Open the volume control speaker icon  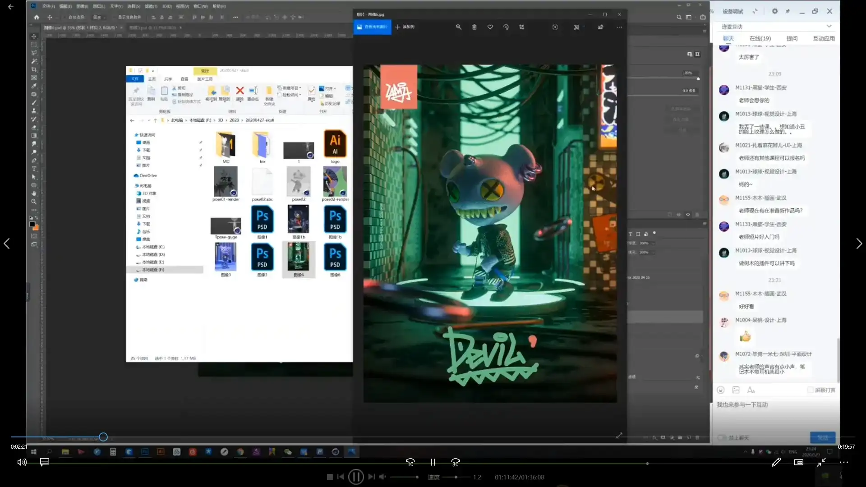[x=22, y=463]
